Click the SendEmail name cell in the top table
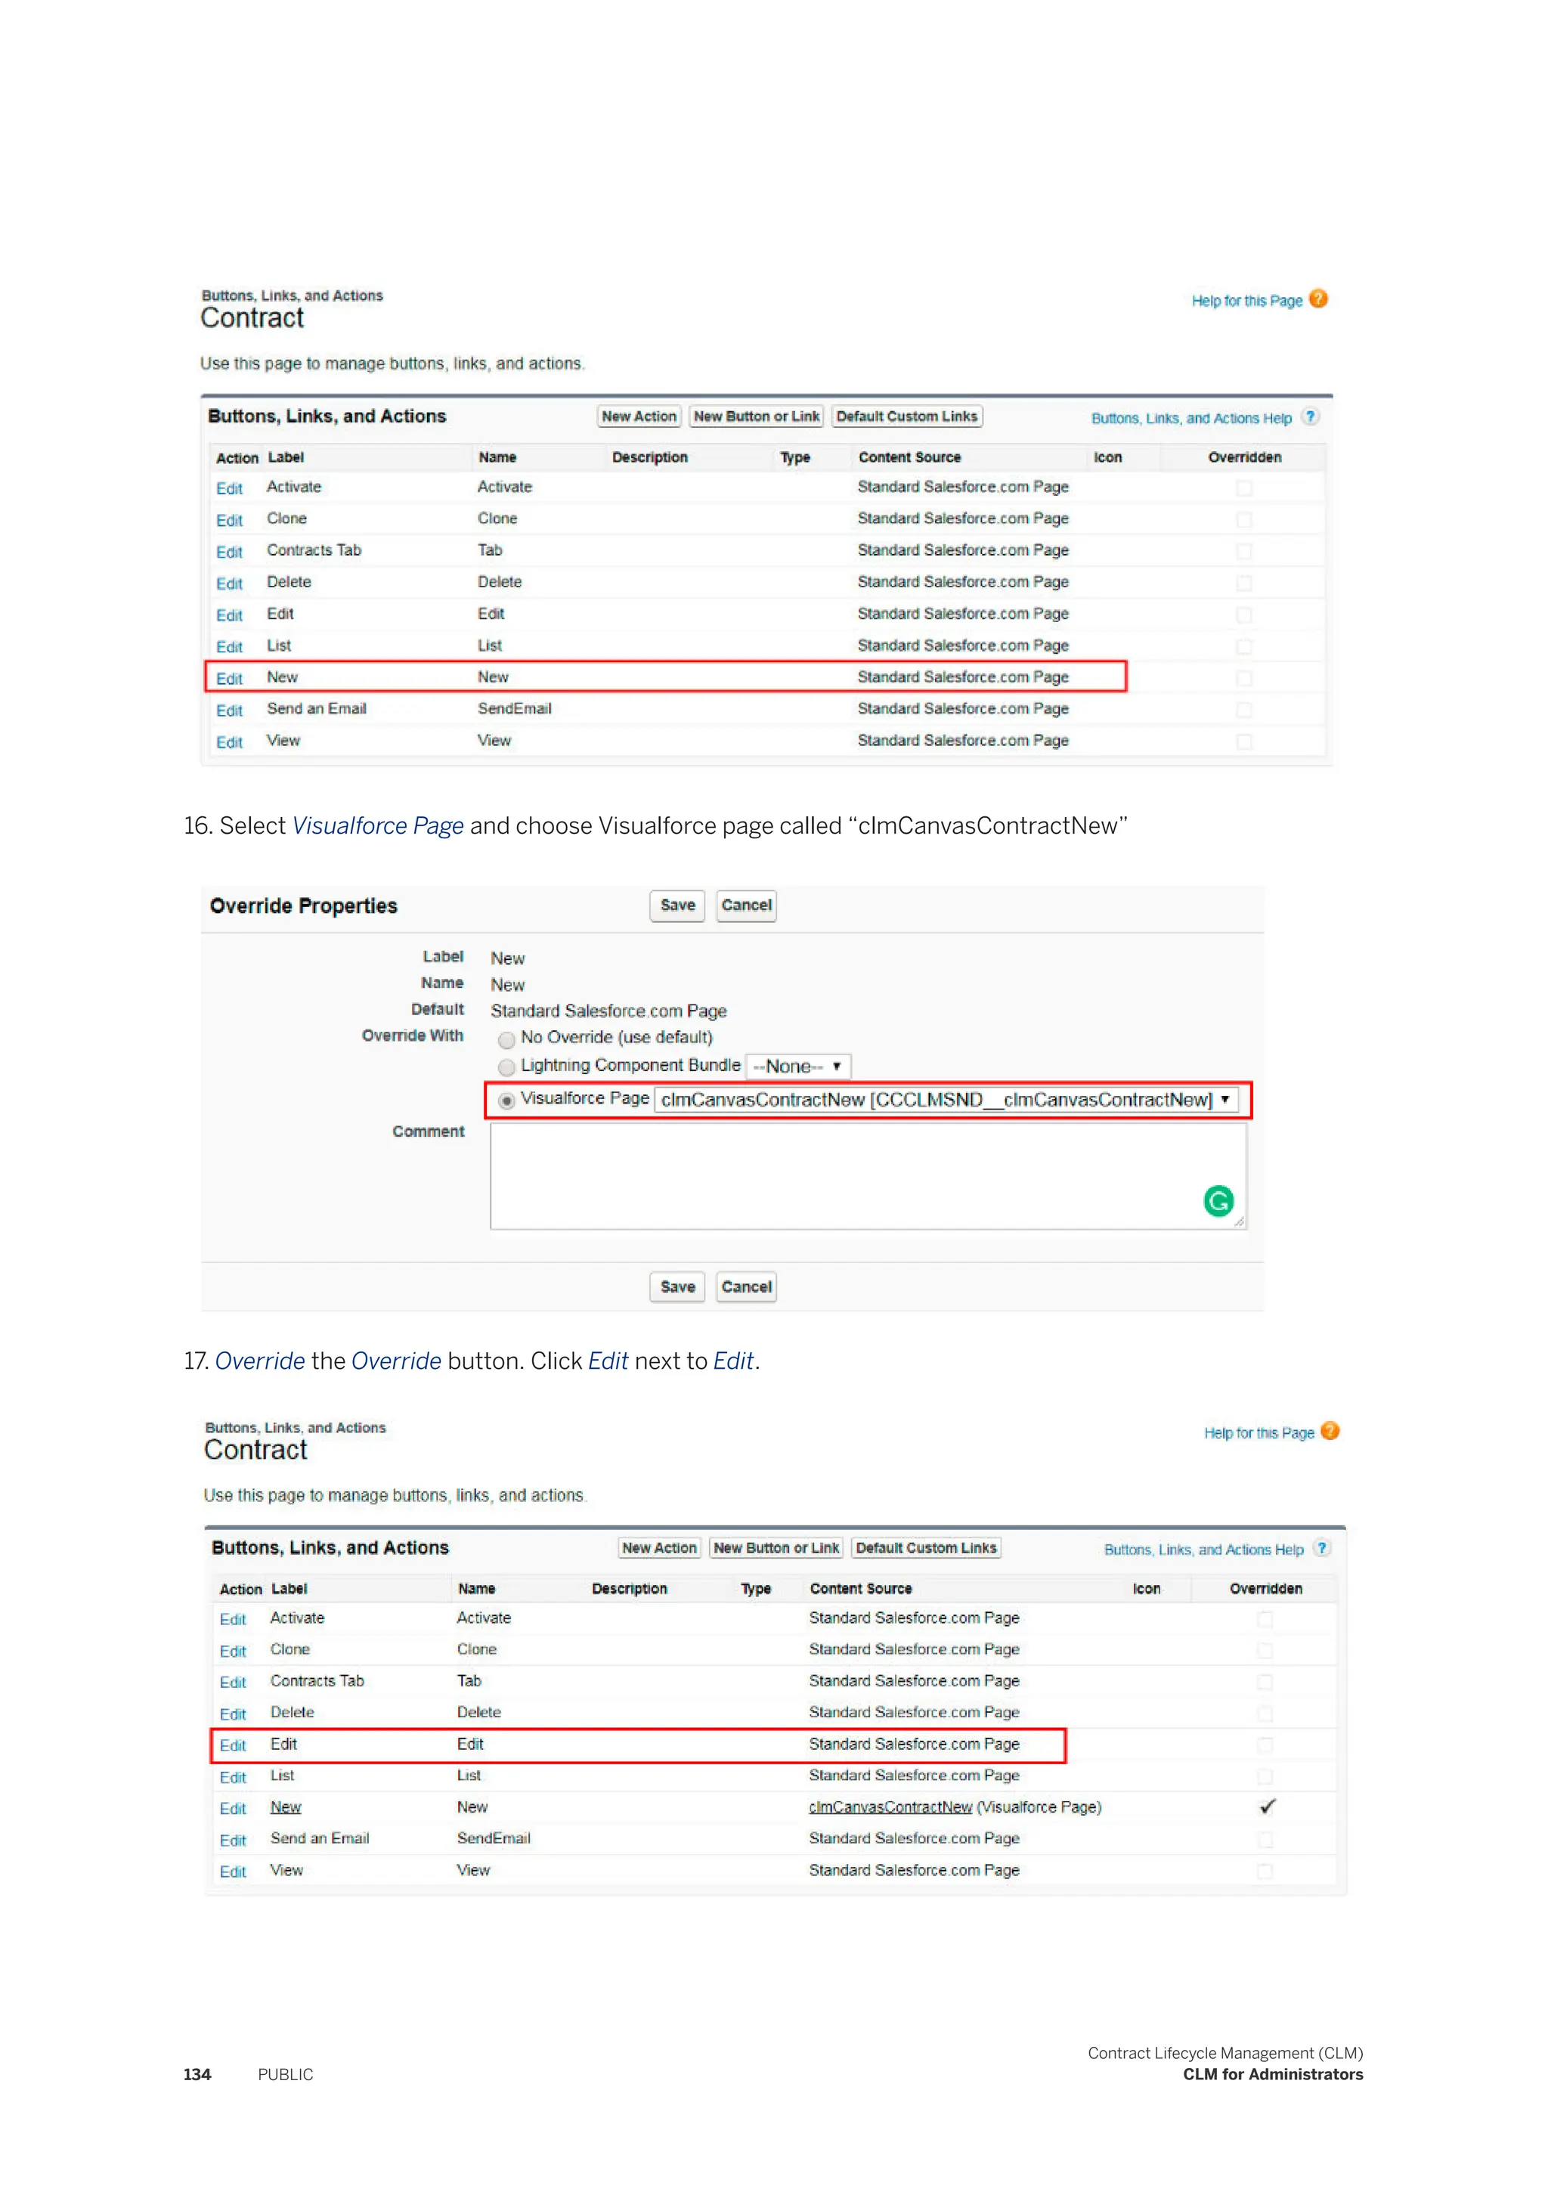This screenshot has width=1548, height=2189. [x=515, y=708]
